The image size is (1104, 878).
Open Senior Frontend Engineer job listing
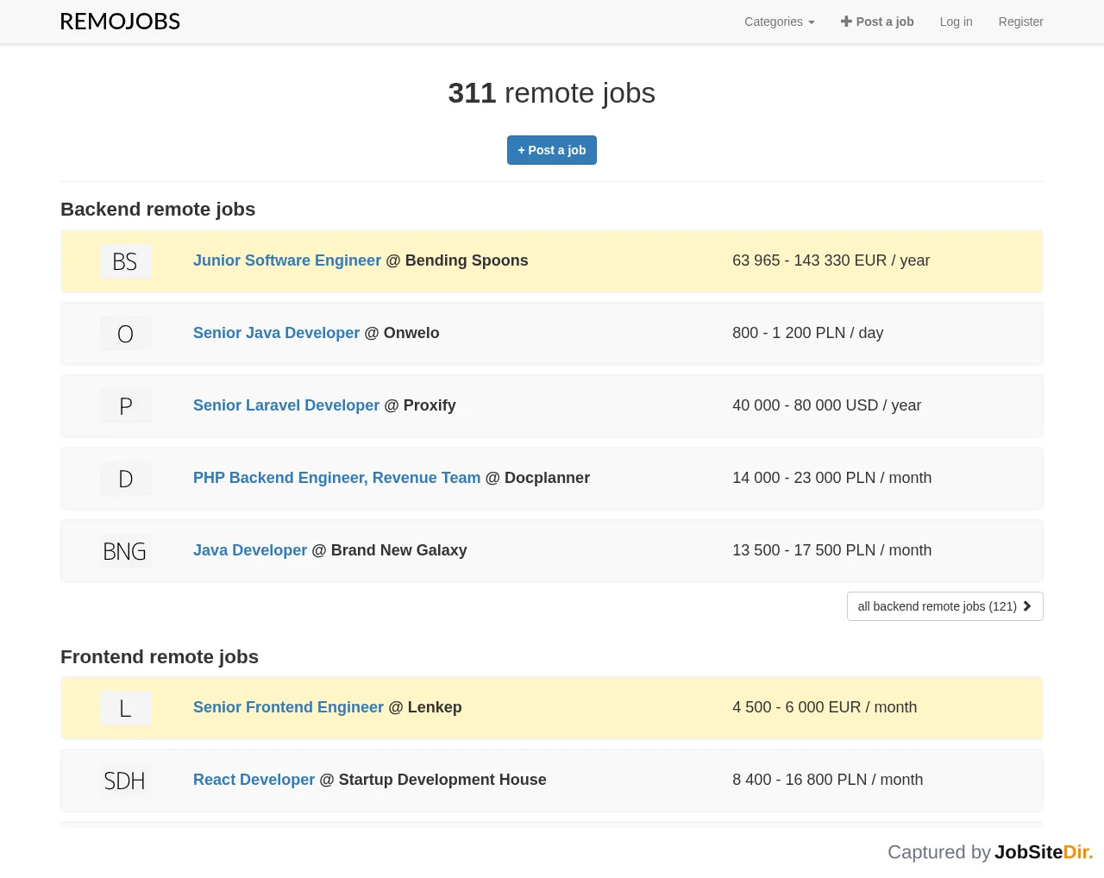288,707
